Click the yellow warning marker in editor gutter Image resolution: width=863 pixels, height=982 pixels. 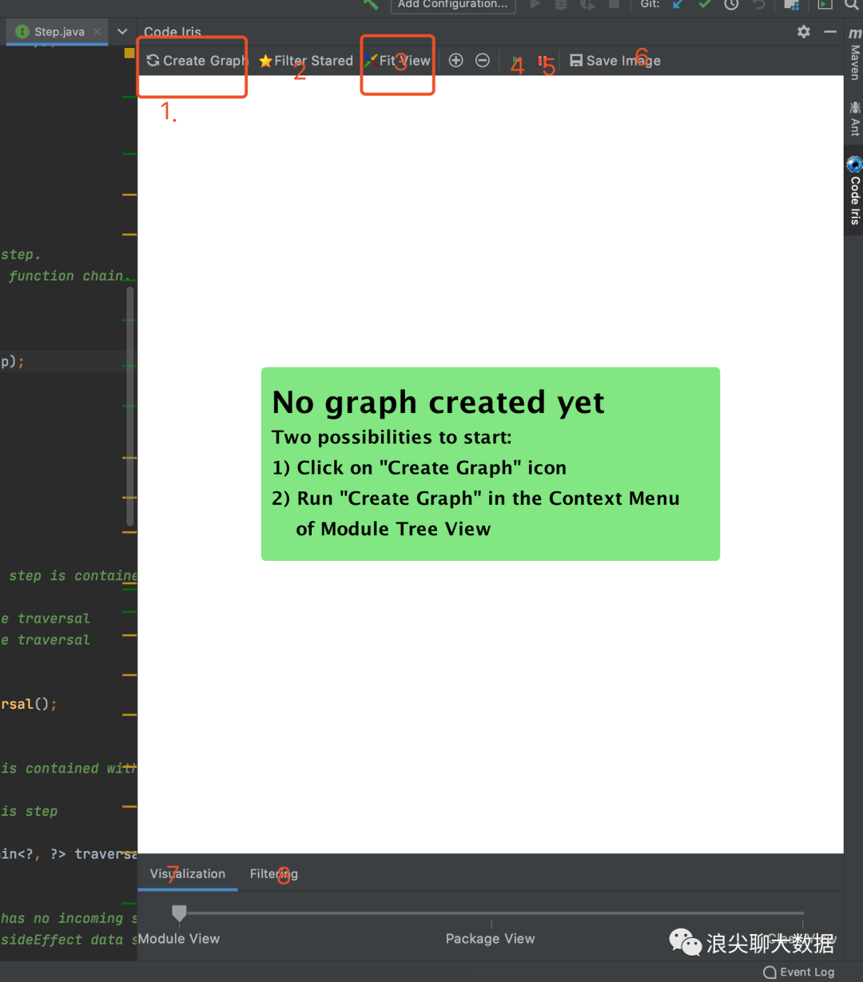pyautogui.click(x=129, y=54)
